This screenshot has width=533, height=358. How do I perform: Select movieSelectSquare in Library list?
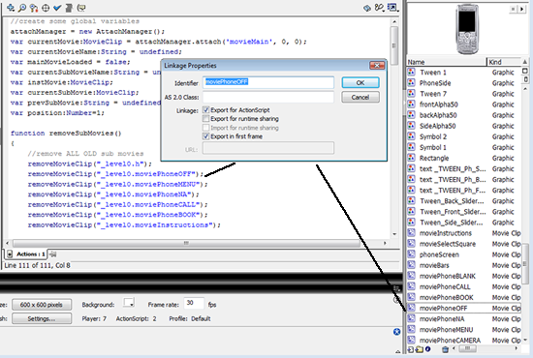[464, 244]
